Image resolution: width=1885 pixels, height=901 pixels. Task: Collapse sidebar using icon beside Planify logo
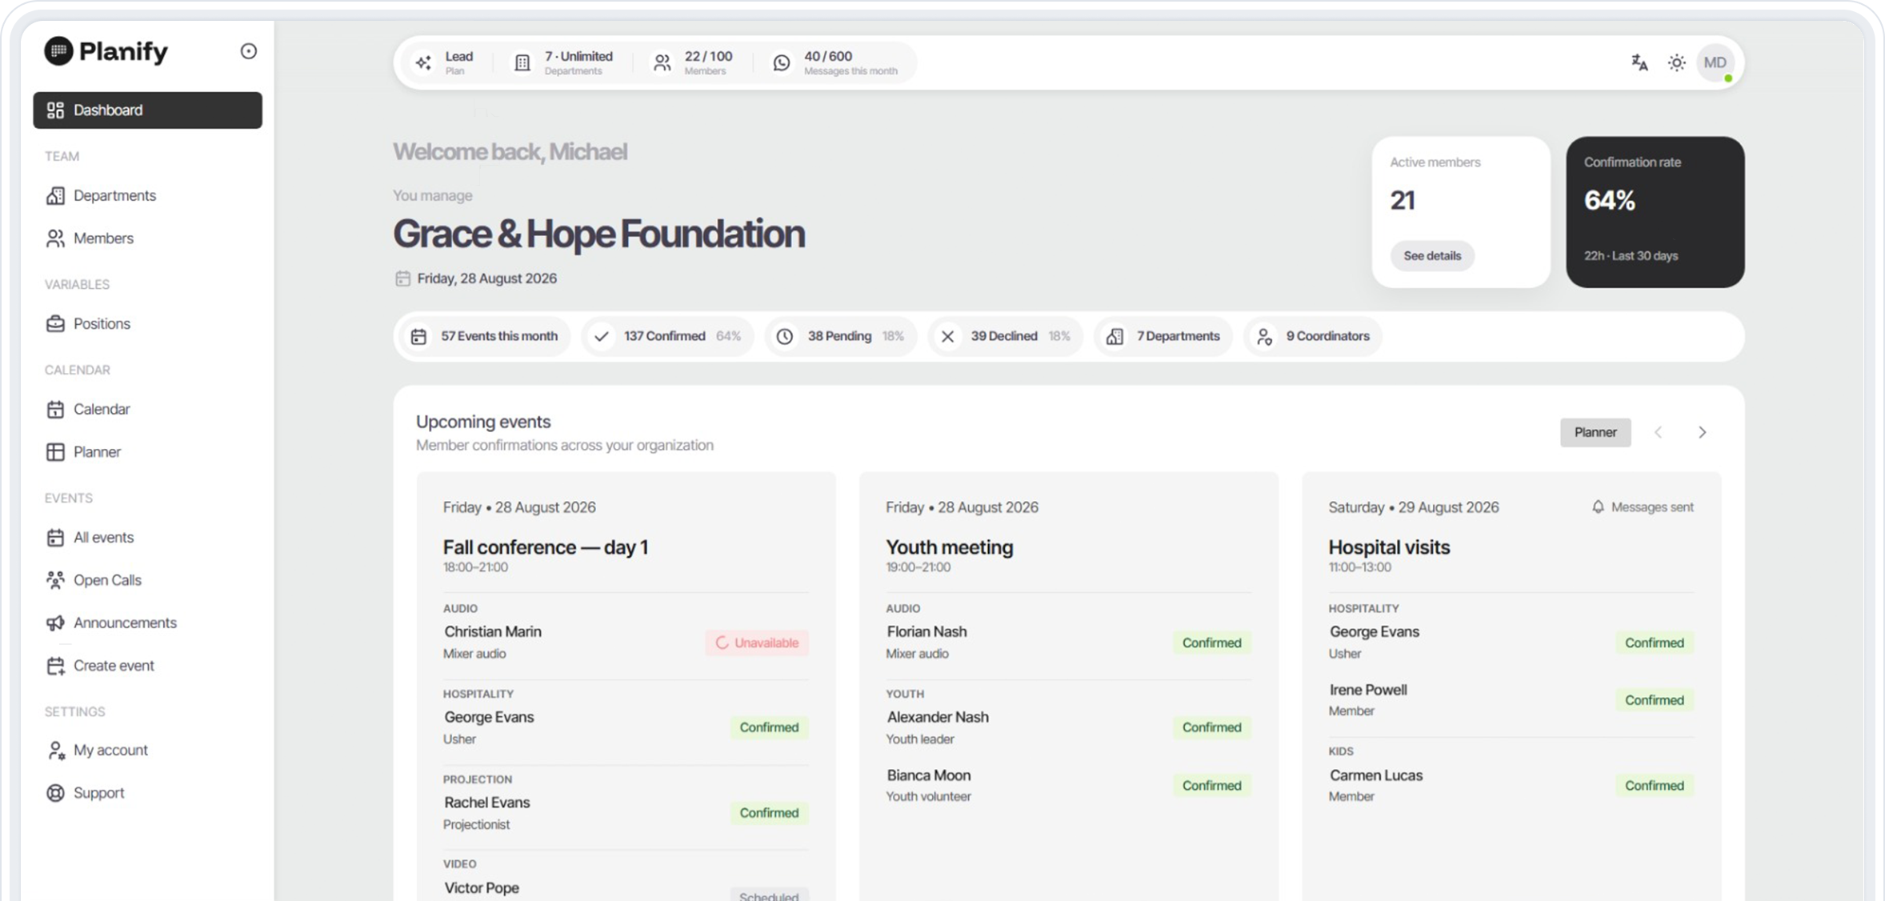click(x=249, y=51)
